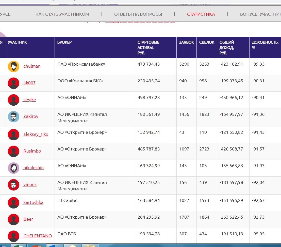Select profitability value -92,04

pyautogui.click(x=258, y=182)
